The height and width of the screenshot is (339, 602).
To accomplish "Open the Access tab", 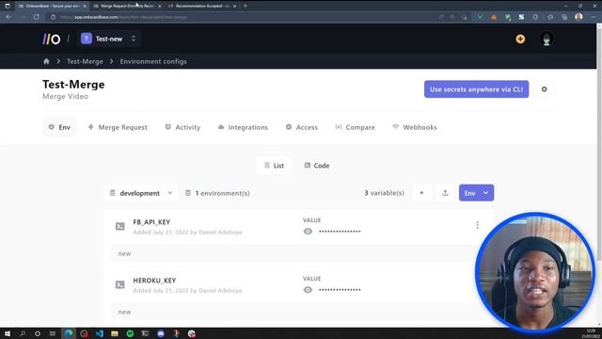I will [x=302, y=127].
